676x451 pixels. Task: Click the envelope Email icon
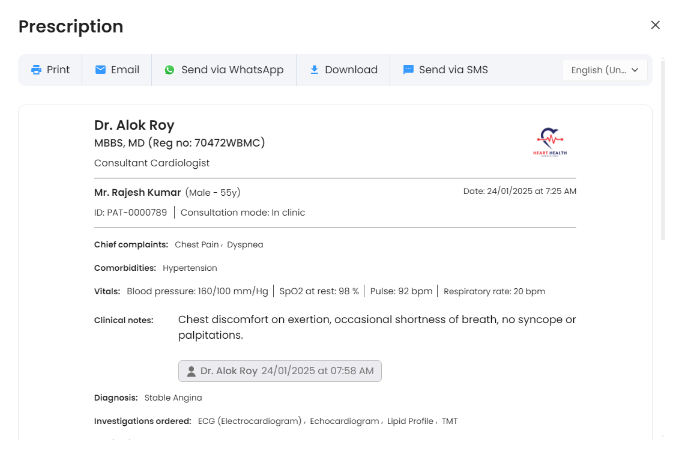pos(100,70)
